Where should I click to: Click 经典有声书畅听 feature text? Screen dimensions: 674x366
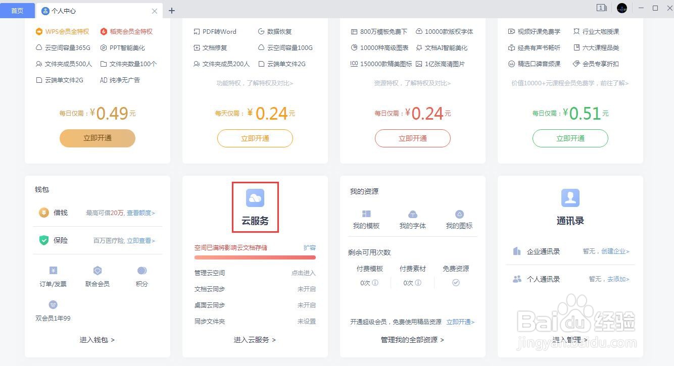[539, 47]
